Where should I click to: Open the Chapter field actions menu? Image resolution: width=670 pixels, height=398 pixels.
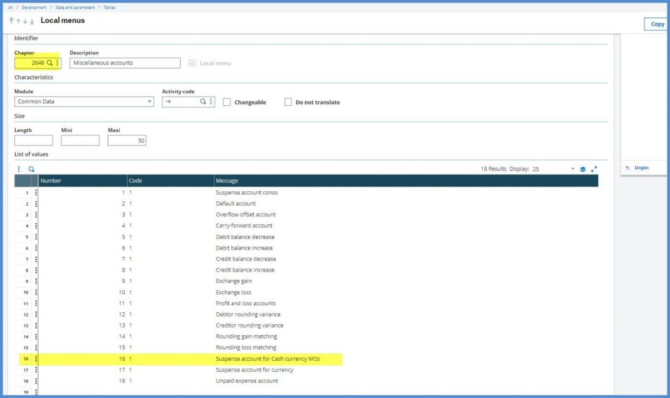tap(58, 63)
